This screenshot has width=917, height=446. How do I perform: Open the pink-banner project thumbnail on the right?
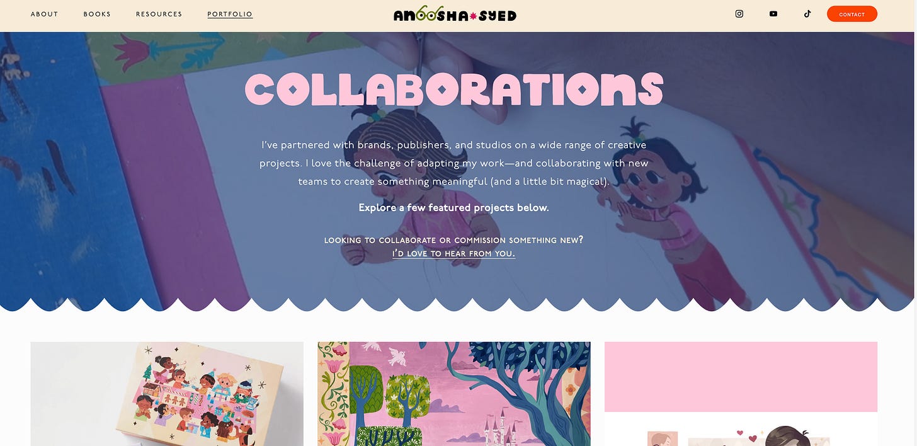coord(741,394)
